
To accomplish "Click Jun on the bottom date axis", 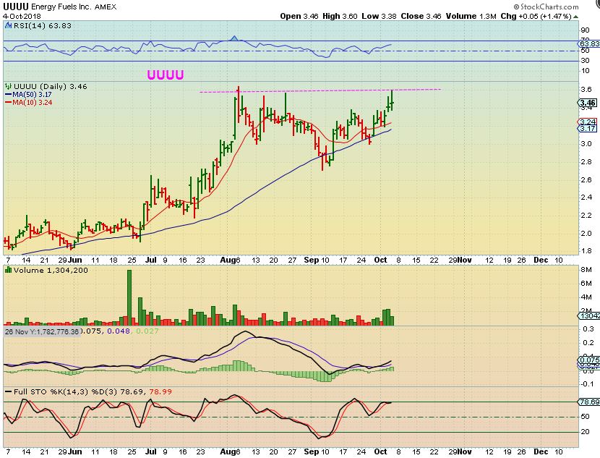I will click(75, 451).
